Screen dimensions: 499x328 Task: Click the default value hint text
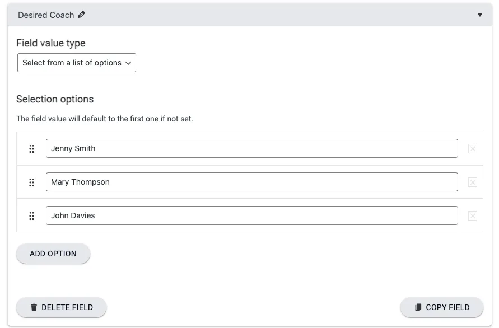(x=105, y=119)
